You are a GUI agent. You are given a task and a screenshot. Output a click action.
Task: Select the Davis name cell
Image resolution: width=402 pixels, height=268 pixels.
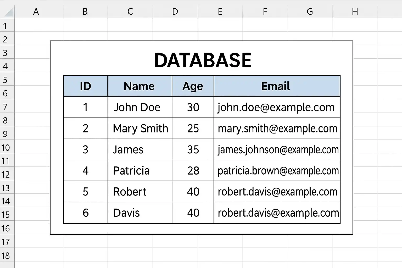point(140,213)
